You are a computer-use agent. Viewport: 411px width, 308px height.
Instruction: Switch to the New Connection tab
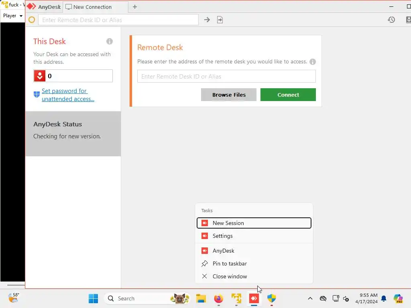coord(96,7)
